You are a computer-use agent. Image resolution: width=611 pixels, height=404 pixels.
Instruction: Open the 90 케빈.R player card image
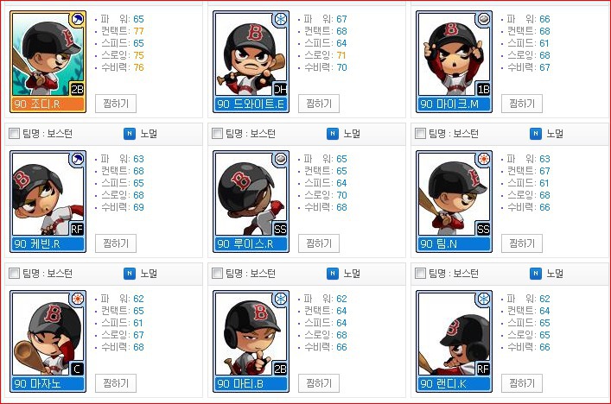[x=48, y=202]
